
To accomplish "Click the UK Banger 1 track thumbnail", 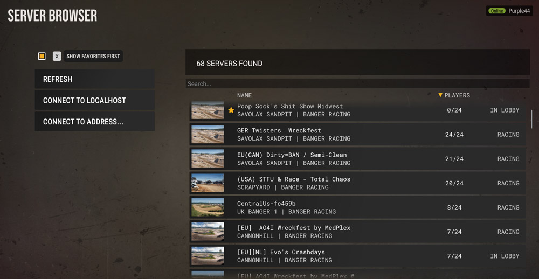I will pyautogui.click(x=208, y=207).
